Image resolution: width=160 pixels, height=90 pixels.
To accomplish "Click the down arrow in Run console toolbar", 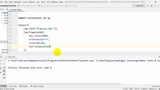I will 4,64.
